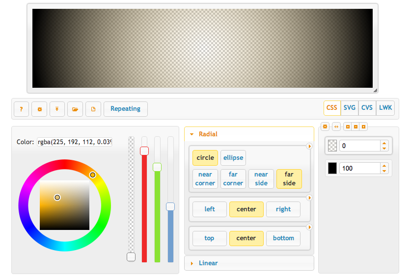410x277 pixels.
Task: Set horizontal position to left
Action: (x=210, y=209)
